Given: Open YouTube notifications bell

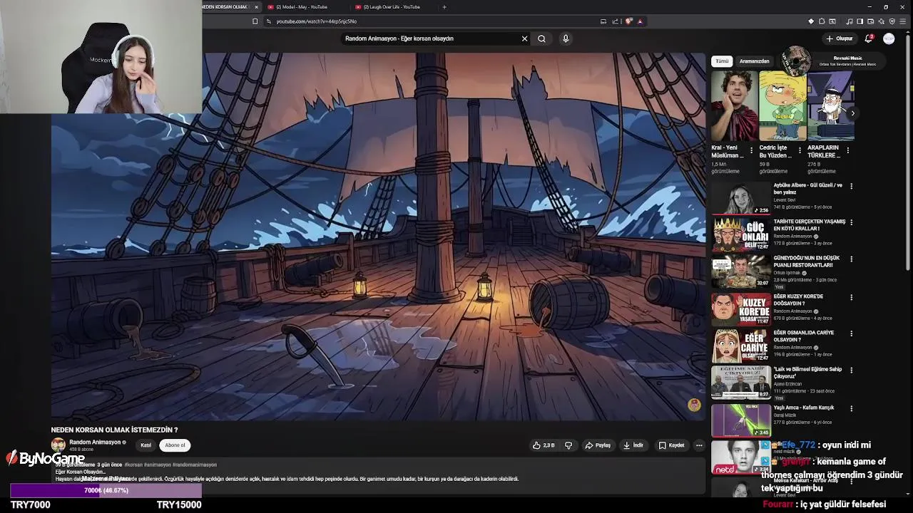Looking at the screenshot, I should coord(869,38).
